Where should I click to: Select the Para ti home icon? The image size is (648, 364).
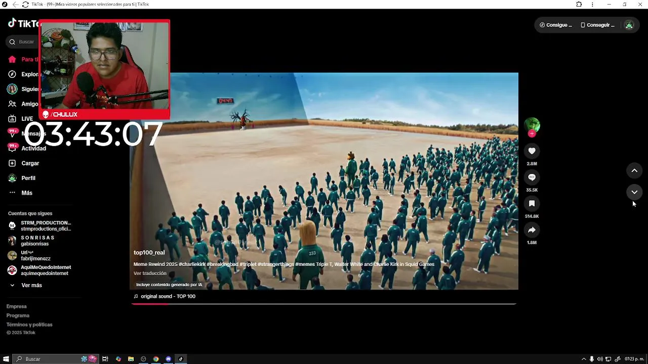coord(12,60)
